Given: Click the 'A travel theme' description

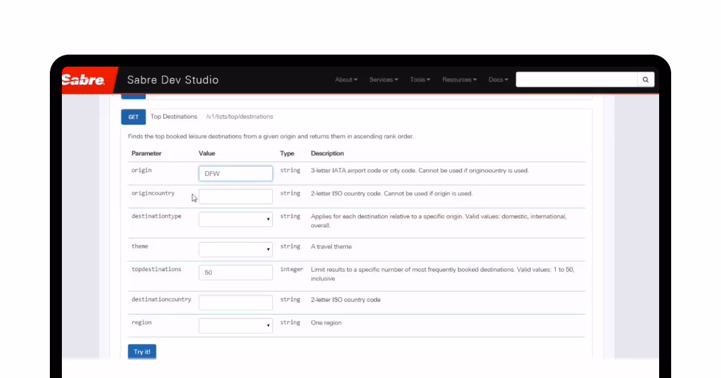Looking at the screenshot, I should tap(331, 247).
